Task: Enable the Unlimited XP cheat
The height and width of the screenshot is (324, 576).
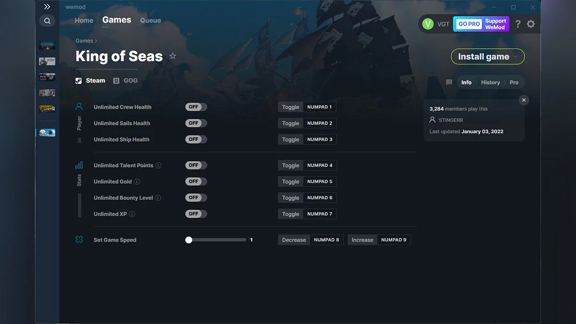Action: [x=195, y=214]
